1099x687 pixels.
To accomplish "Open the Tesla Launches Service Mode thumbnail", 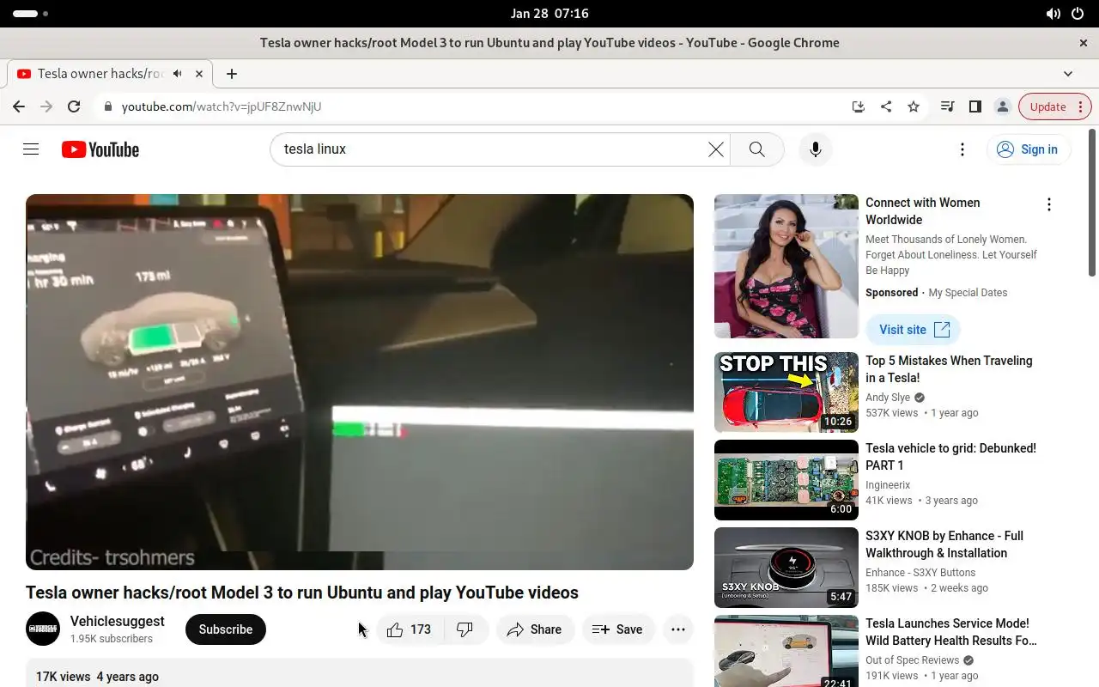I will 786,651.
